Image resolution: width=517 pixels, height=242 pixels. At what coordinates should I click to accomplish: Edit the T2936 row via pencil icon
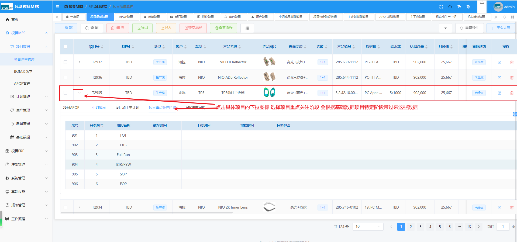tap(499, 78)
